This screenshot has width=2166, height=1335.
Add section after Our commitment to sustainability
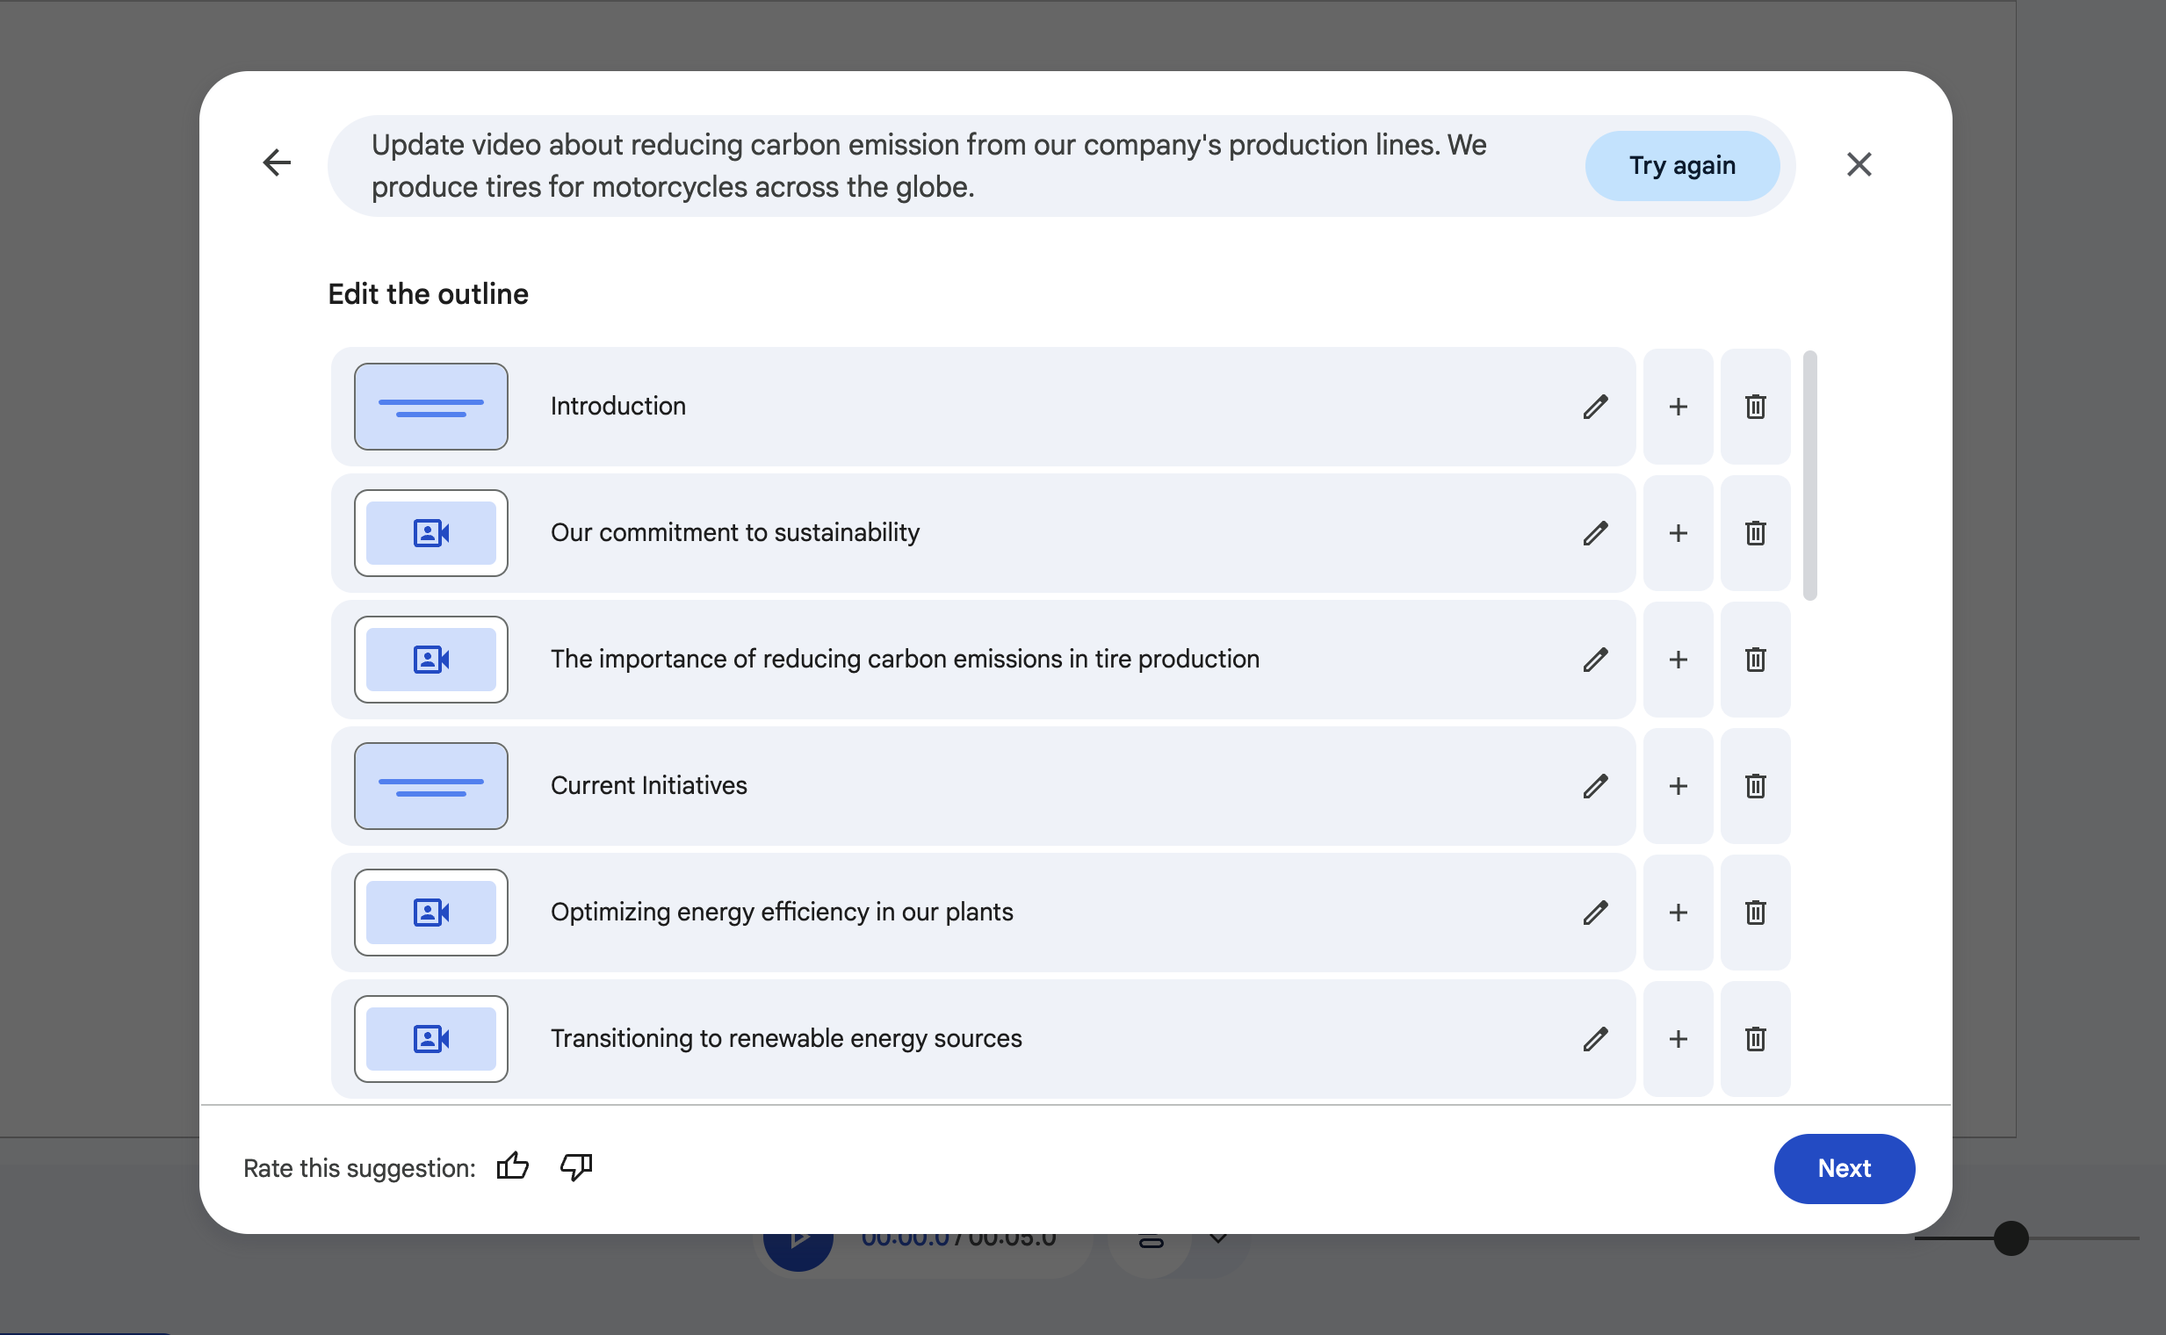tap(1678, 533)
